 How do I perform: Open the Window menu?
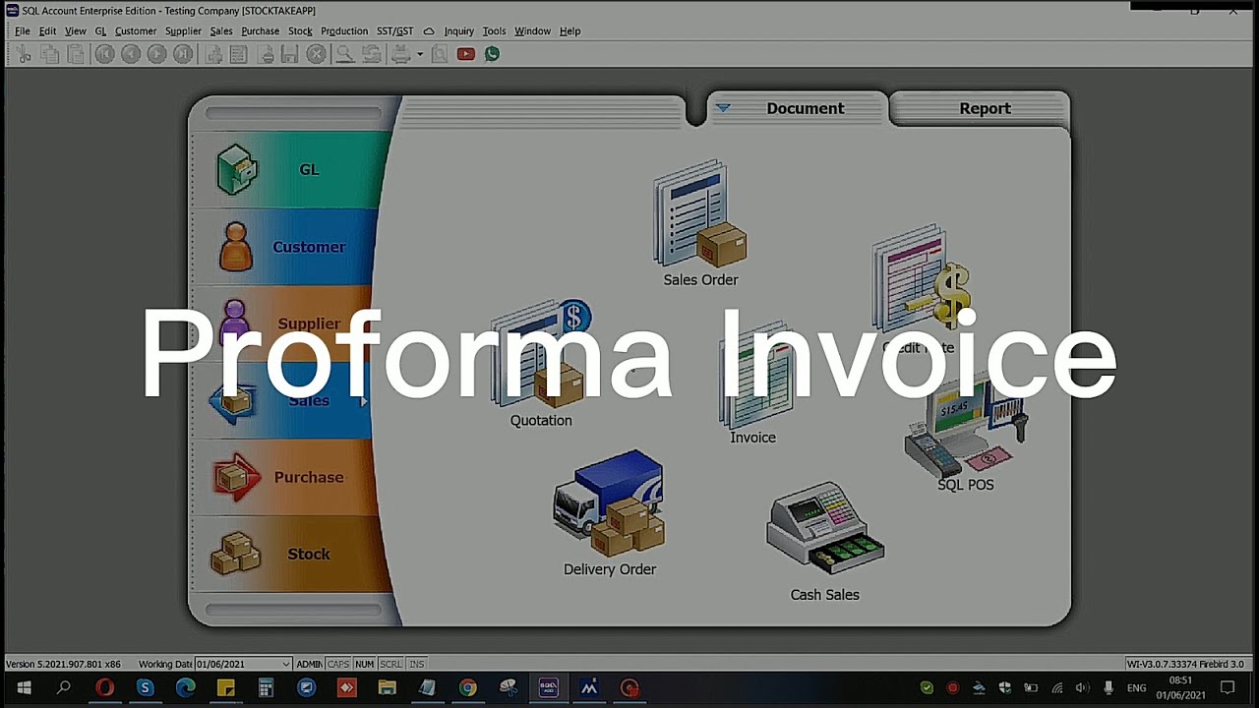[x=532, y=31]
